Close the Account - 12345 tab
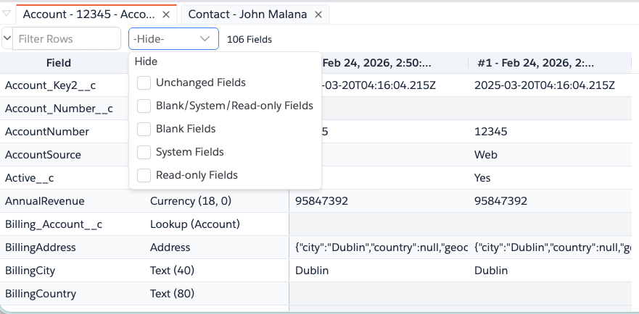This screenshot has width=639, height=314. click(x=166, y=14)
